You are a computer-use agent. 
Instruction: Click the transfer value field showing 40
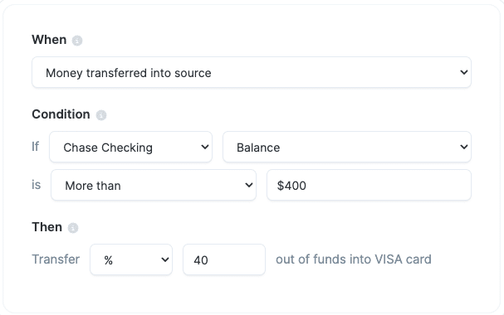pyautogui.click(x=224, y=259)
